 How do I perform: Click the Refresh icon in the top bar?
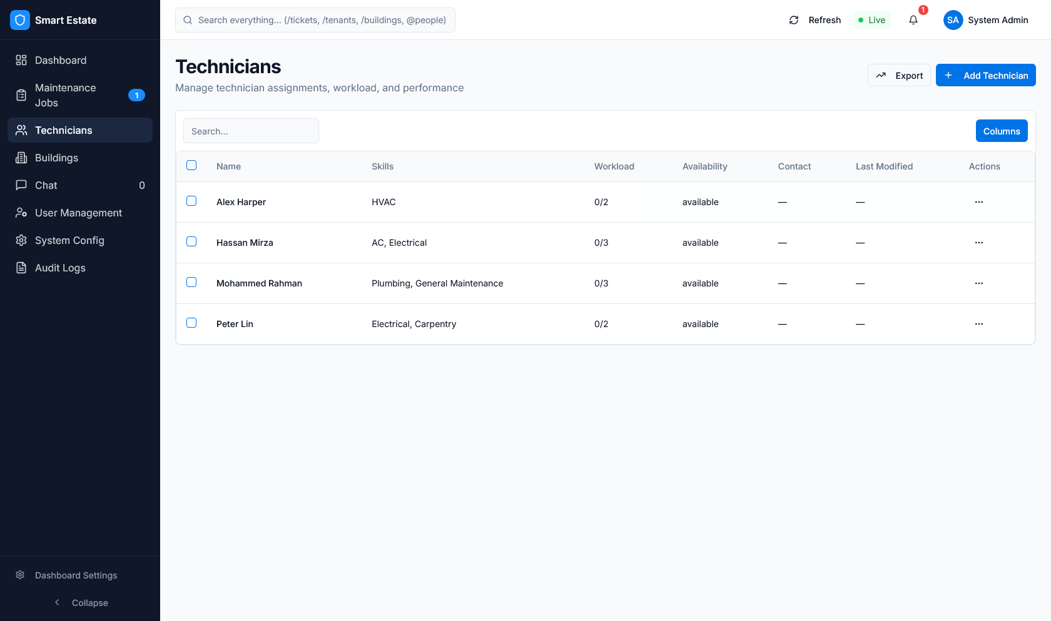pyautogui.click(x=793, y=20)
